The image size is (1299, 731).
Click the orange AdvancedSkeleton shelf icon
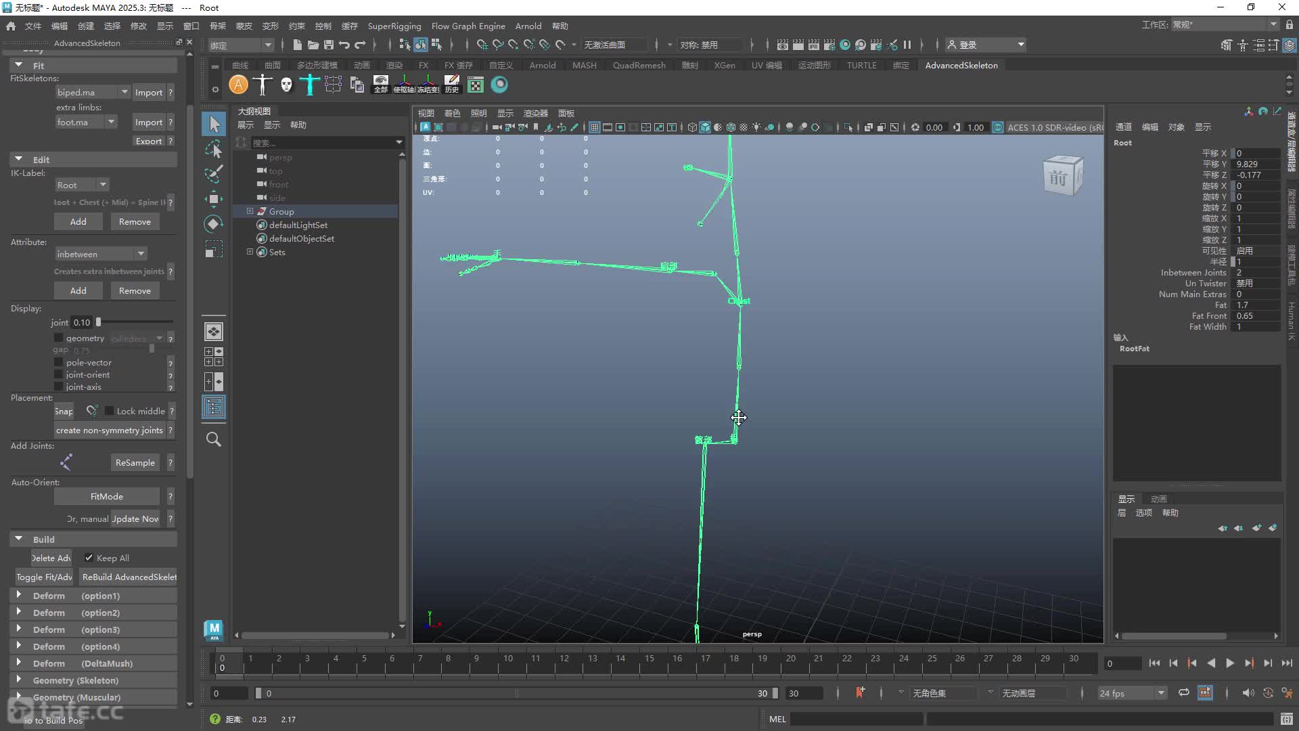(x=238, y=85)
